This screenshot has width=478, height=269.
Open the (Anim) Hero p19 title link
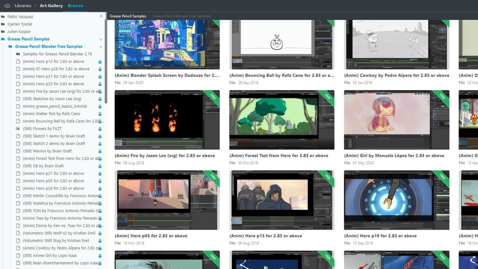click(380, 236)
